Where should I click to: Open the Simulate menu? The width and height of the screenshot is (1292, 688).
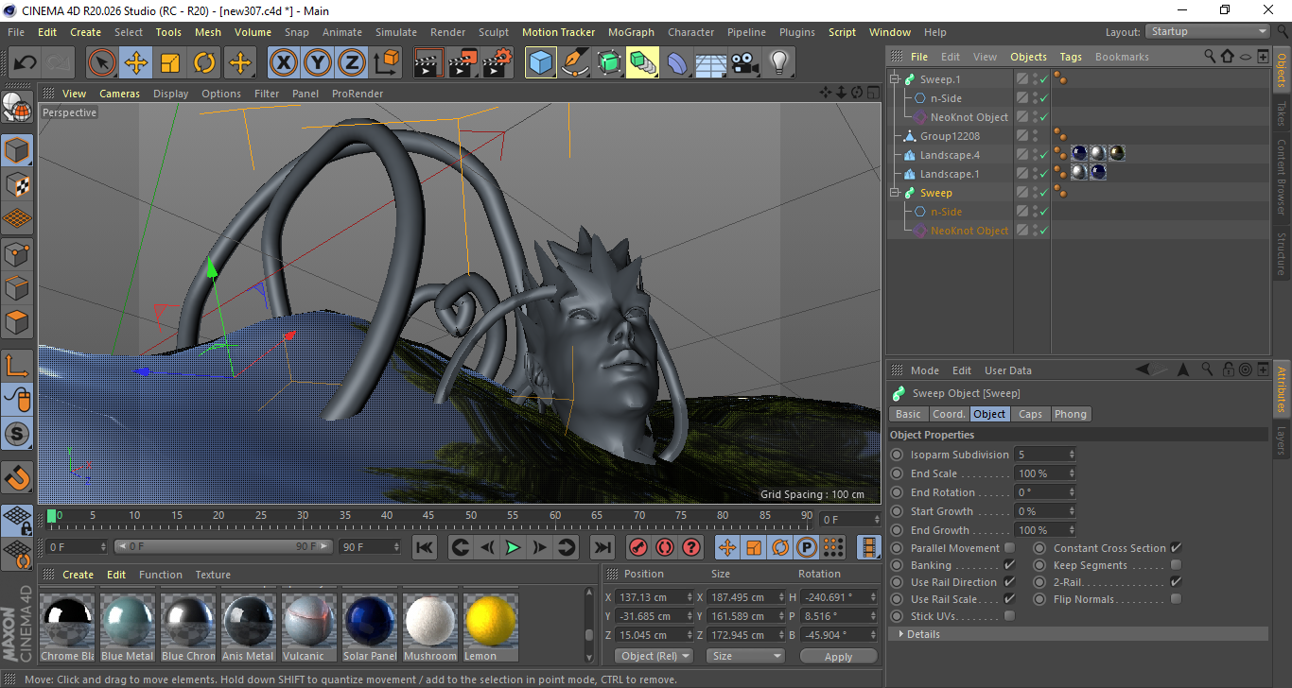pyautogui.click(x=395, y=32)
